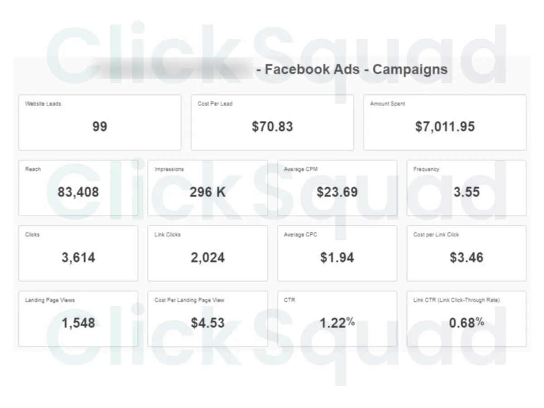This screenshot has height=408, width=544.
Task: Select the Cost Per Lead card
Action: tap(272, 122)
